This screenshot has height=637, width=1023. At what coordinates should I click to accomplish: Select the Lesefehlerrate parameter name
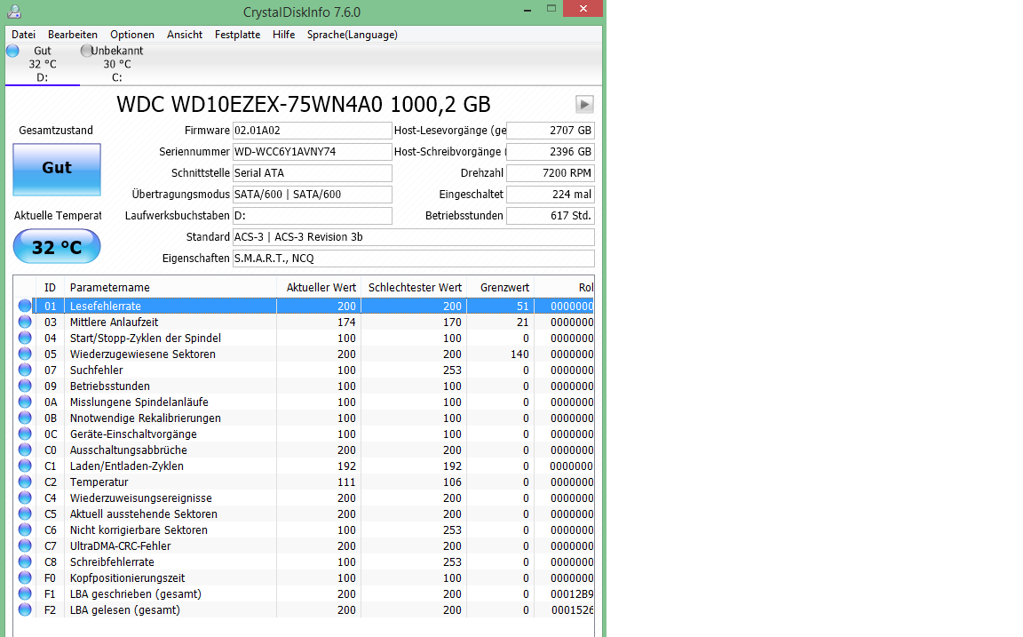(106, 307)
